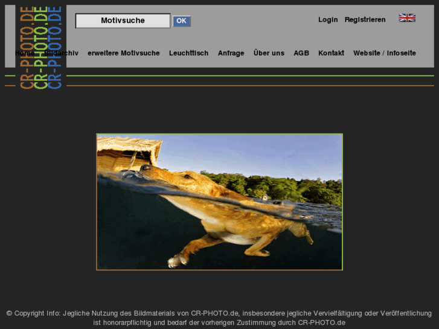Open the Kontakt page

[331, 53]
